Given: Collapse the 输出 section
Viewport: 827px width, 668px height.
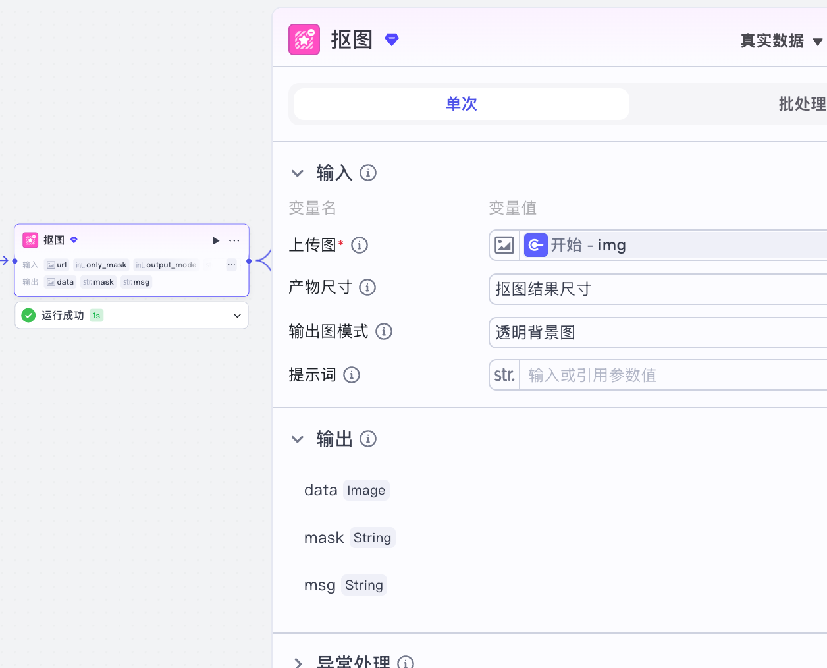Looking at the screenshot, I should [298, 439].
